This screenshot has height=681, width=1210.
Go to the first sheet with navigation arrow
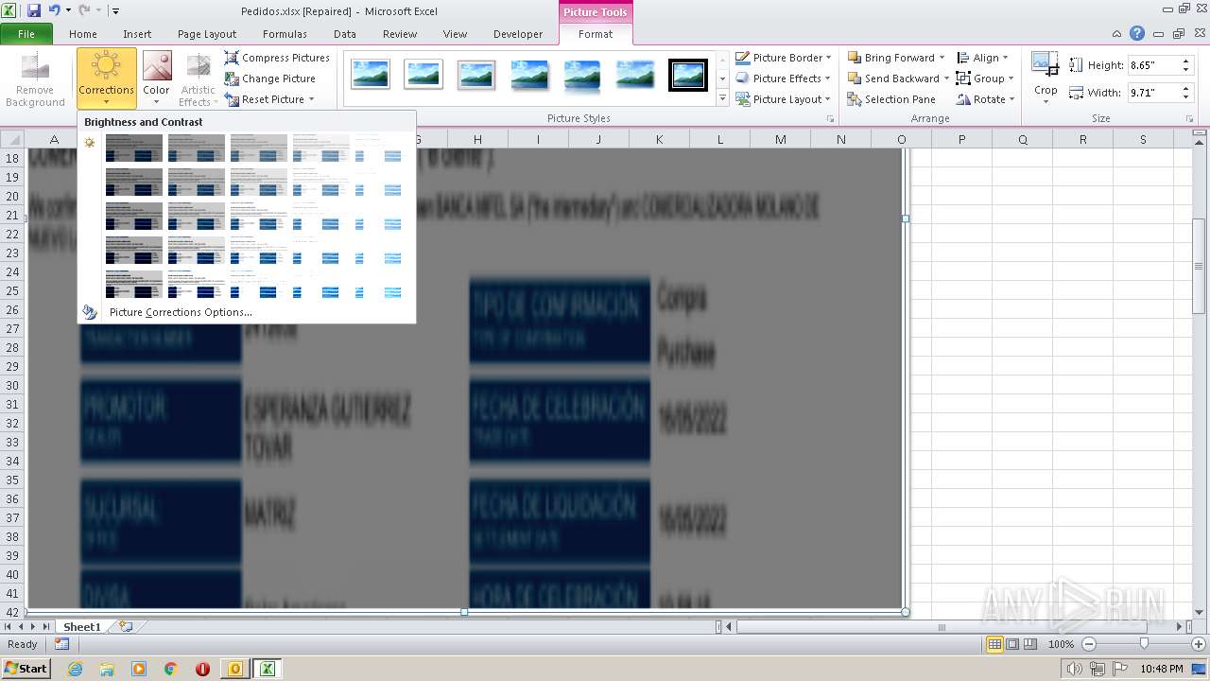(x=8, y=626)
